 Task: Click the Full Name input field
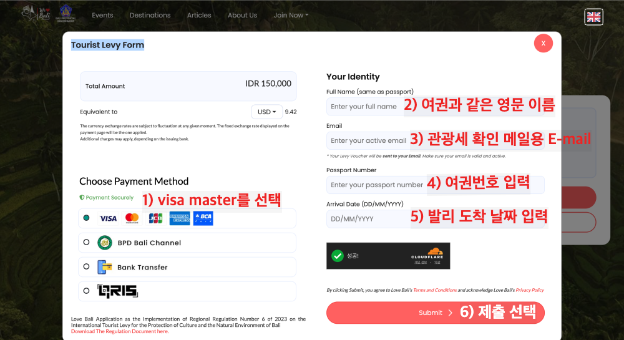click(364, 107)
